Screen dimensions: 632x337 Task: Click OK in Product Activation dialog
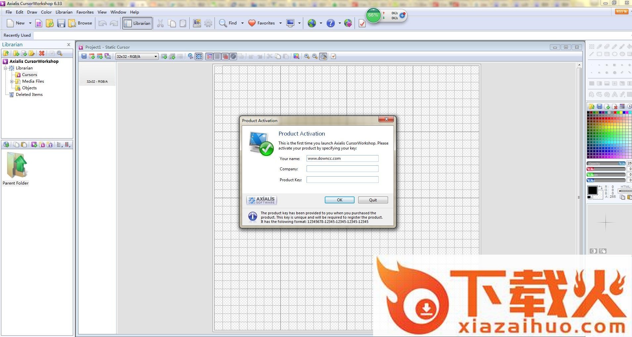[x=339, y=200]
